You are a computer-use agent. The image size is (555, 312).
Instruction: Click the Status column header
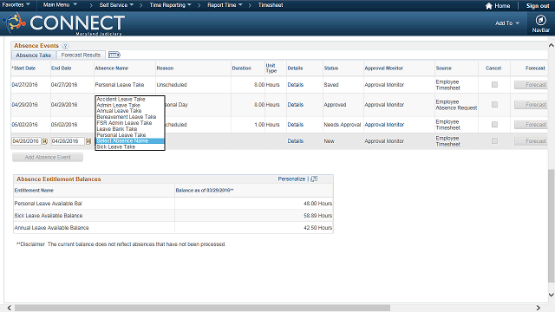click(x=331, y=68)
